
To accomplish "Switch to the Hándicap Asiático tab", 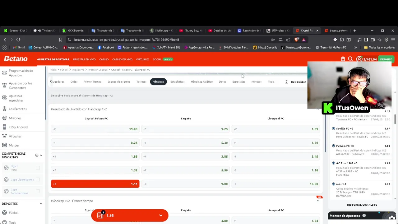I will tap(201, 82).
